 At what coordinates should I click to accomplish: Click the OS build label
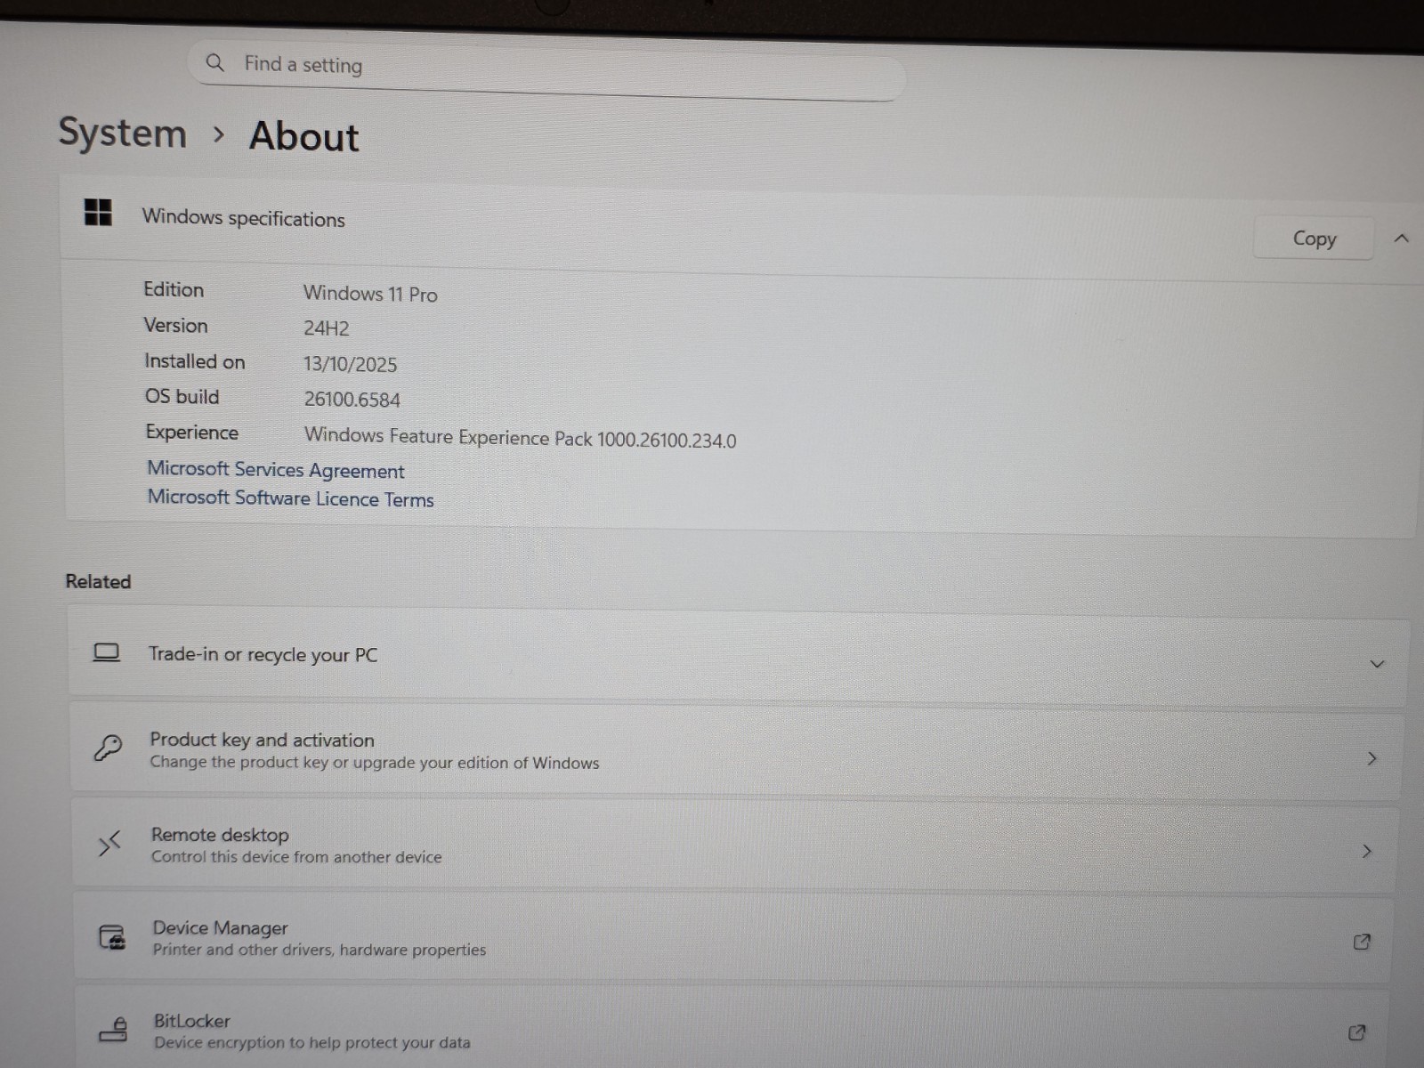click(182, 397)
